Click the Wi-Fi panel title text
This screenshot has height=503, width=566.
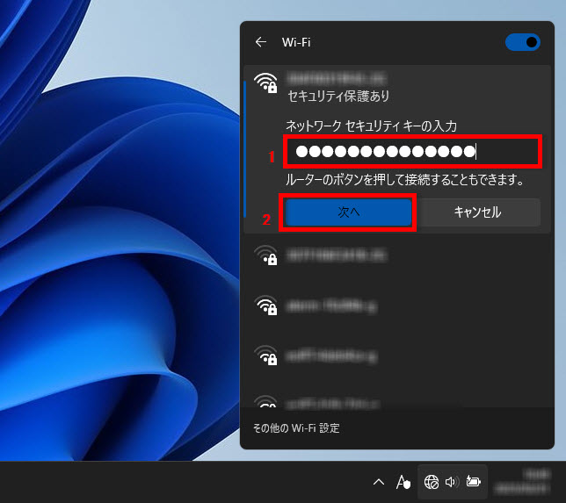point(296,41)
